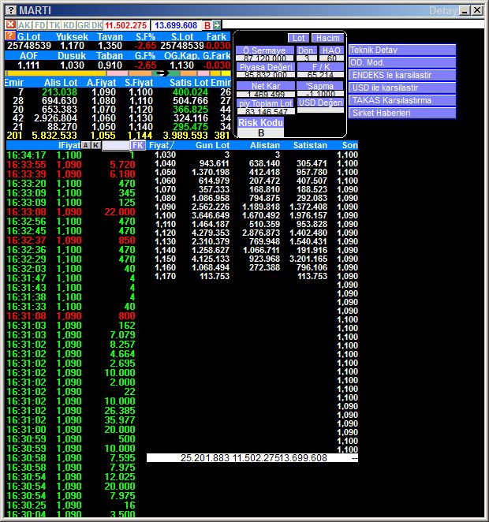Click the 16:31:02 trade with 35.977 lot

(x=71, y=420)
